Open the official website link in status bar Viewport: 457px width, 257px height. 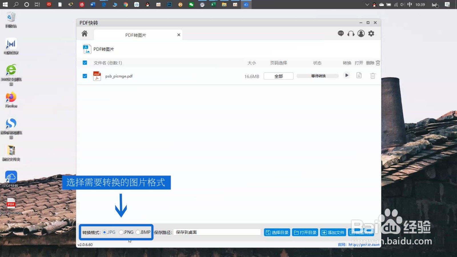click(x=363, y=244)
